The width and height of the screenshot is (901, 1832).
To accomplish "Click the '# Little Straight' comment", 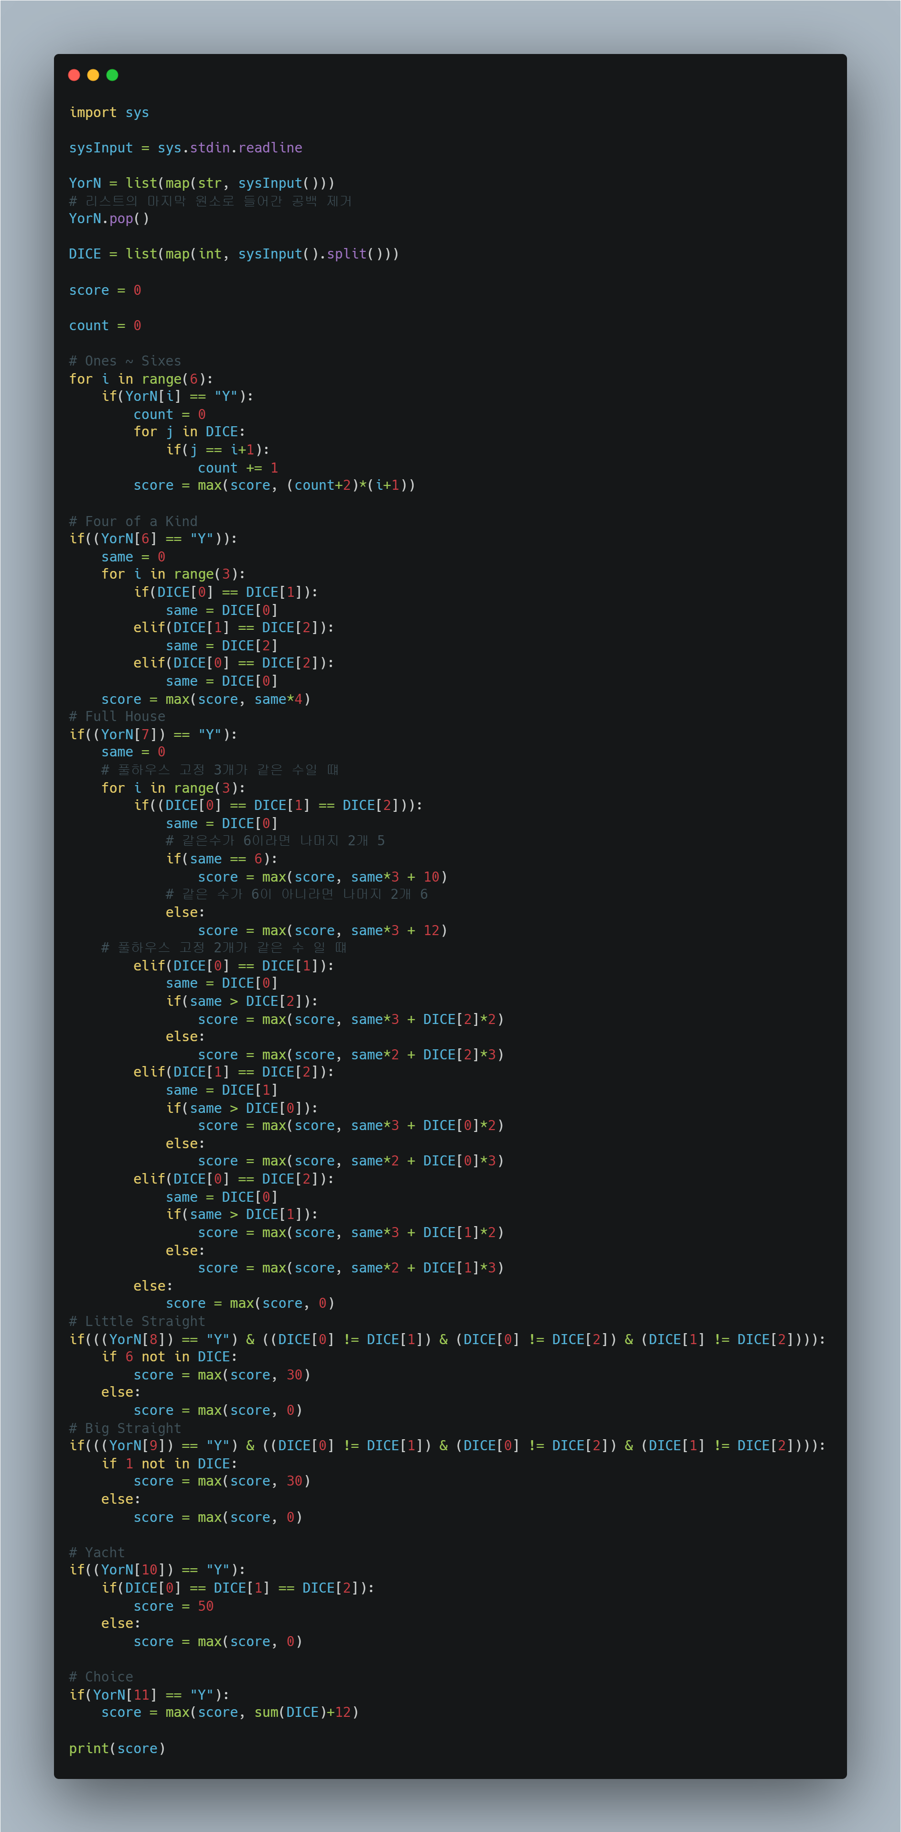I will pos(137,1321).
